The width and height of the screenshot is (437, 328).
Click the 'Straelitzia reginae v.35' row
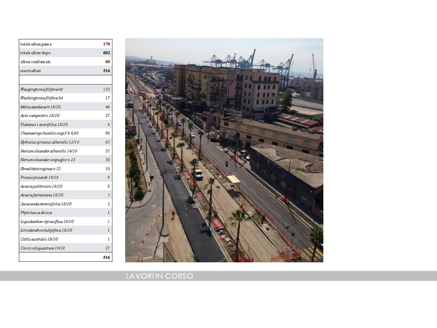pyautogui.click(x=66, y=168)
